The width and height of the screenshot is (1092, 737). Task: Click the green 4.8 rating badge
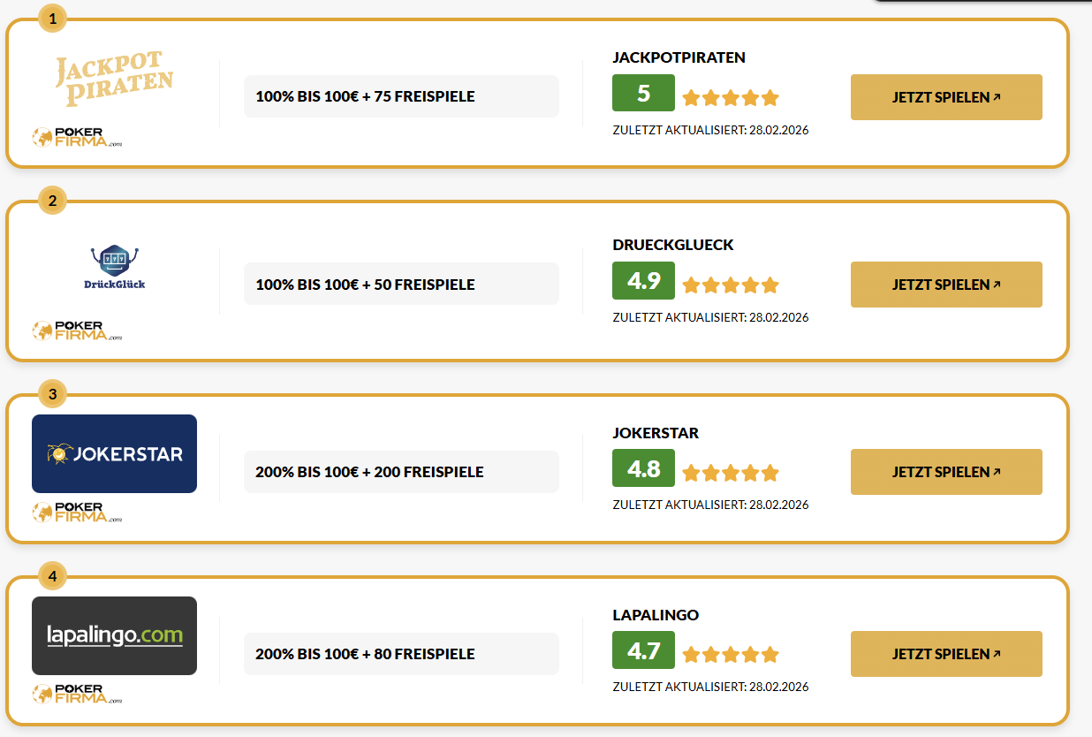[x=643, y=468]
